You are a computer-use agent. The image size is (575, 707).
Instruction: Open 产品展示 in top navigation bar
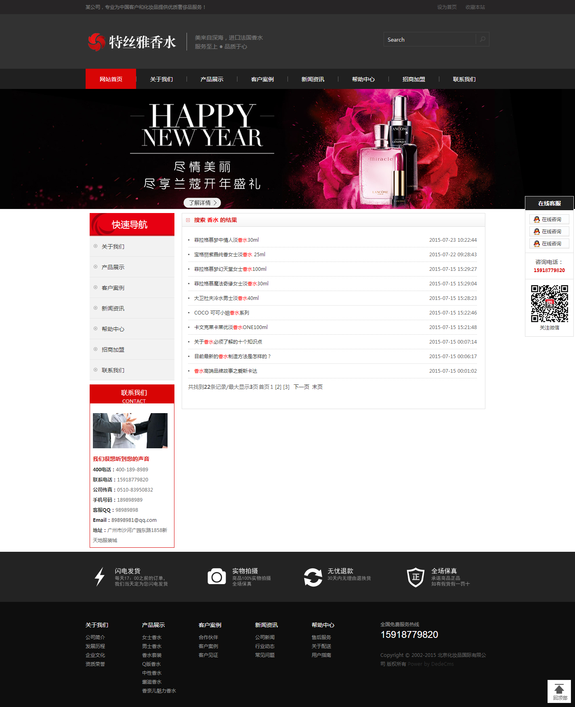[212, 79]
